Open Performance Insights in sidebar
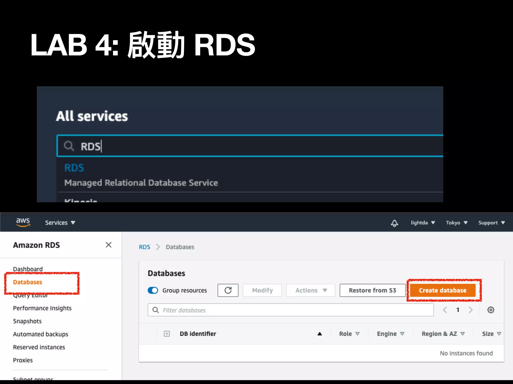Screen dimensions: 513x384 pos(42,308)
